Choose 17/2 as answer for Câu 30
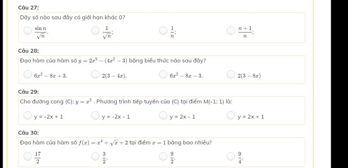This screenshot has height=168, width=348. tap(28, 156)
